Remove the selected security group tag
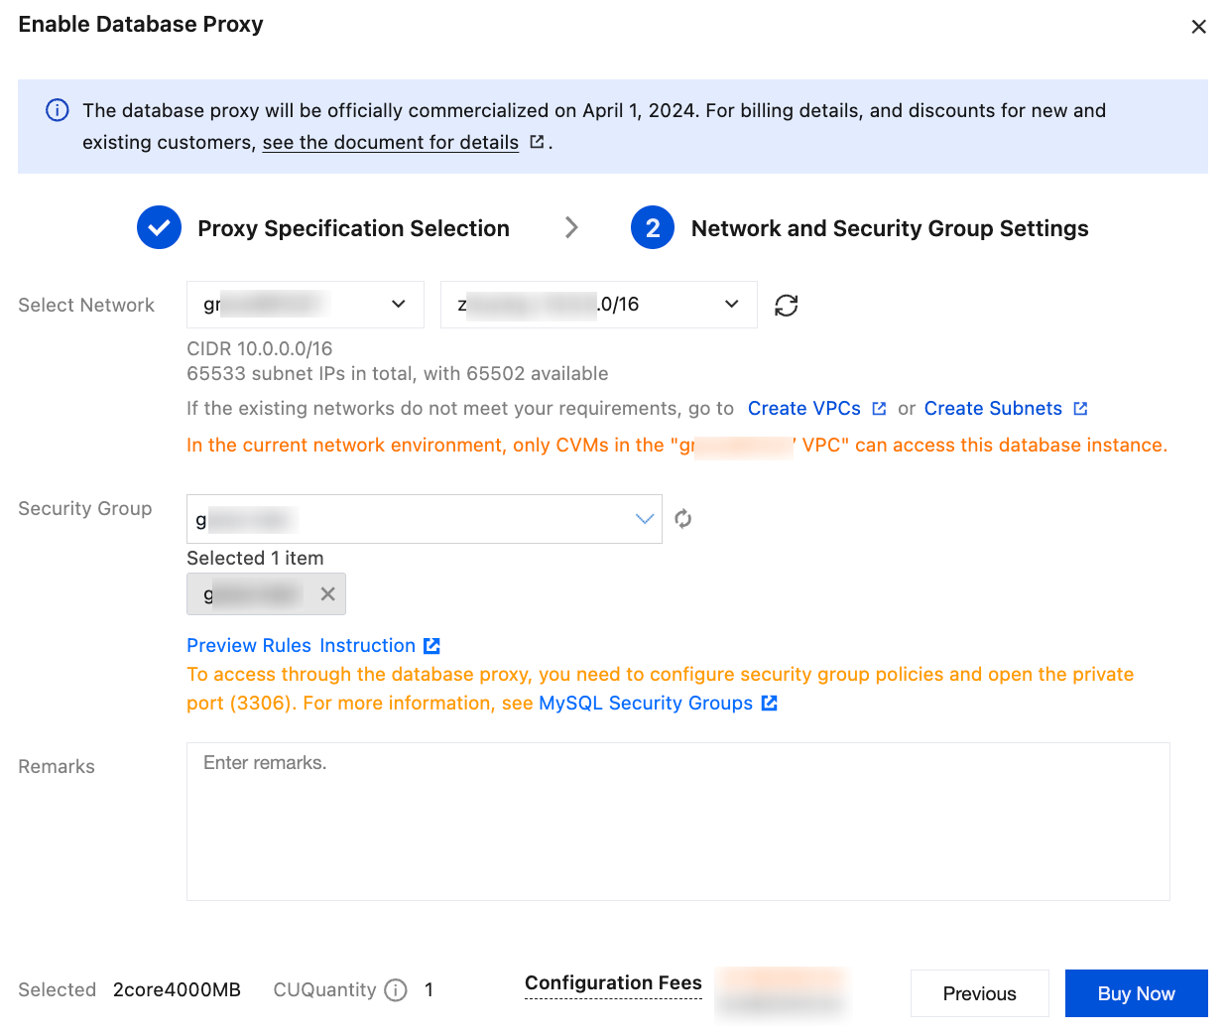This screenshot has width=1228, height=1036. pos(327,594)
